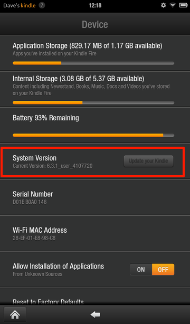Tap the Update your Kindle button
Viewport: 190px width, 324px height.
point(148,161)
